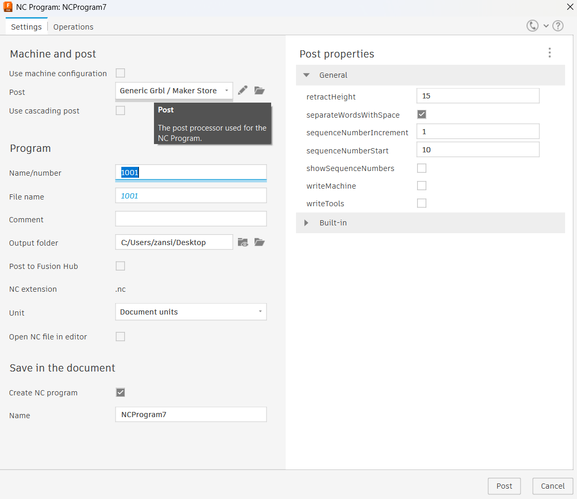577x499 pixels.
Task: Switch to the Operations tab
Action: (x=73, y=27)
